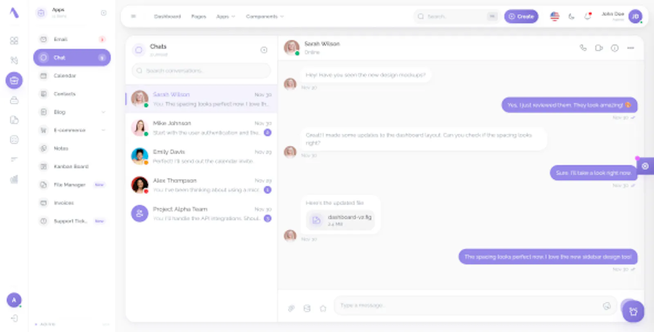Image resolution: width=654 pixels, height=332 pixels.
Task: Select the Chat item in the sidebar
Action: [72, 58]
